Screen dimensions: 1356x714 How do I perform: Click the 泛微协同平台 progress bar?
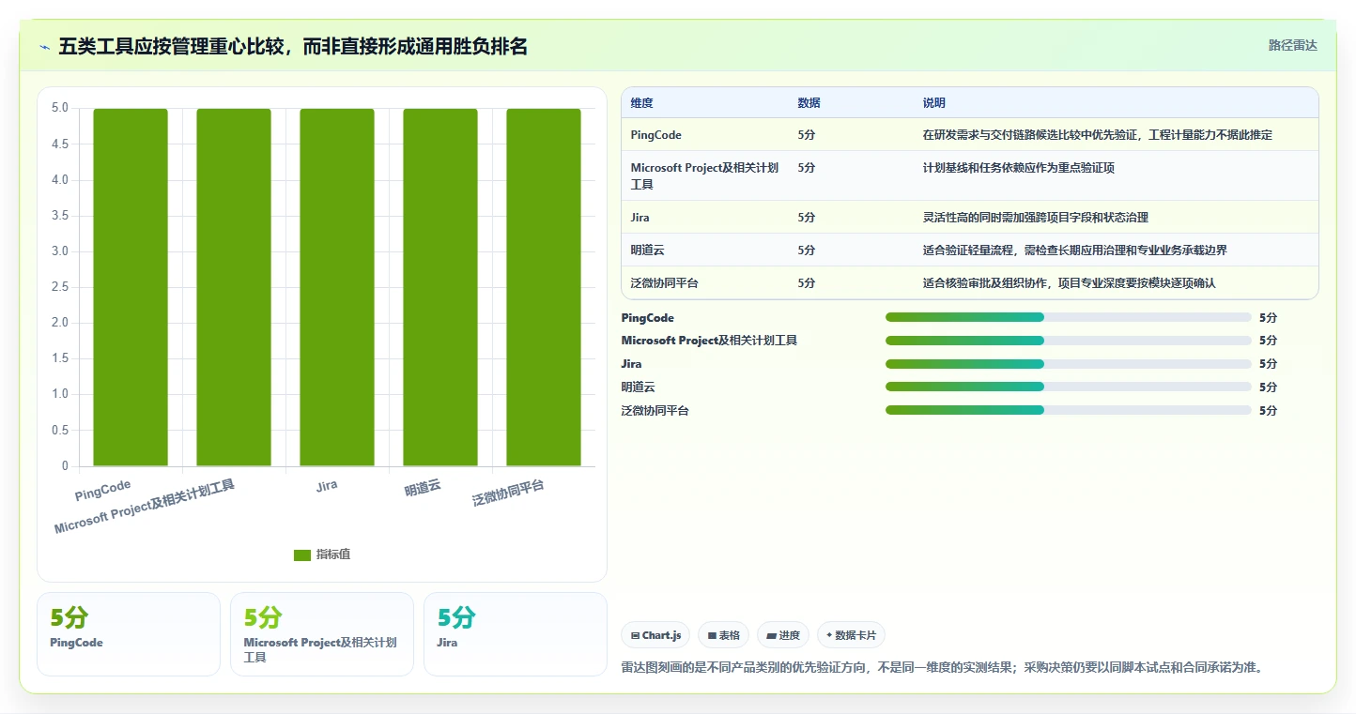tap(1069, 410)
